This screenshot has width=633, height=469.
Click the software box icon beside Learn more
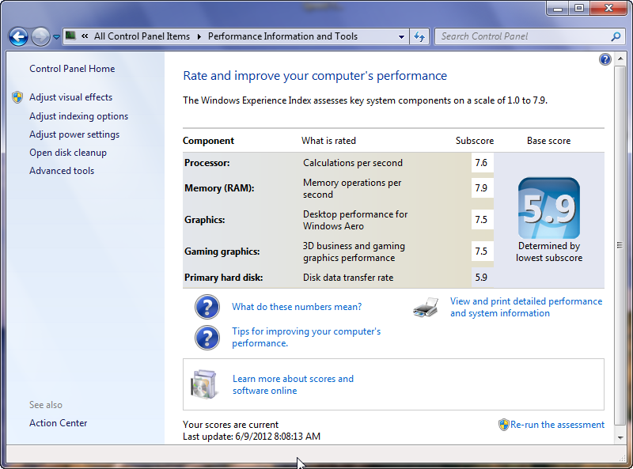click(x=203, y=384)
